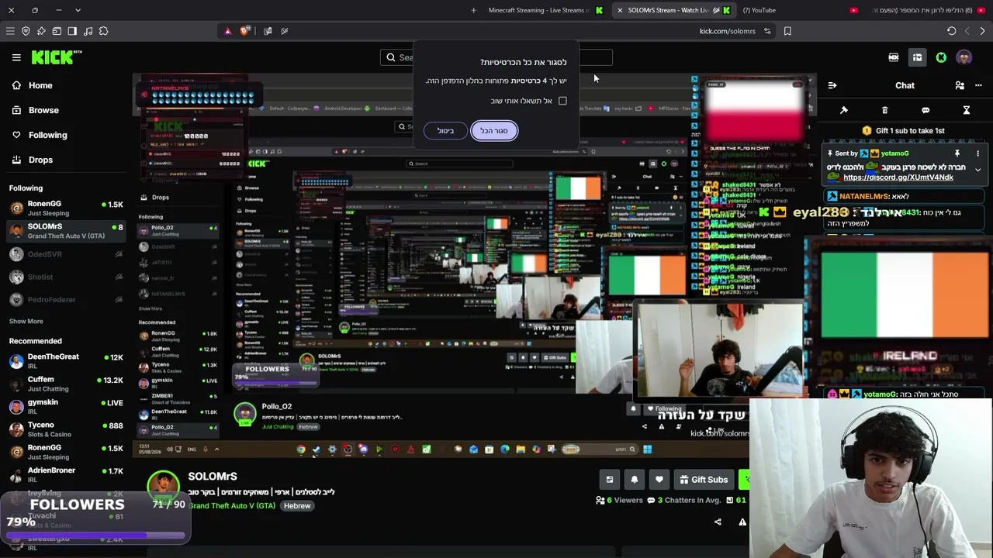Click the Brave shield icon in toolbar

click(x=245, y=31)
